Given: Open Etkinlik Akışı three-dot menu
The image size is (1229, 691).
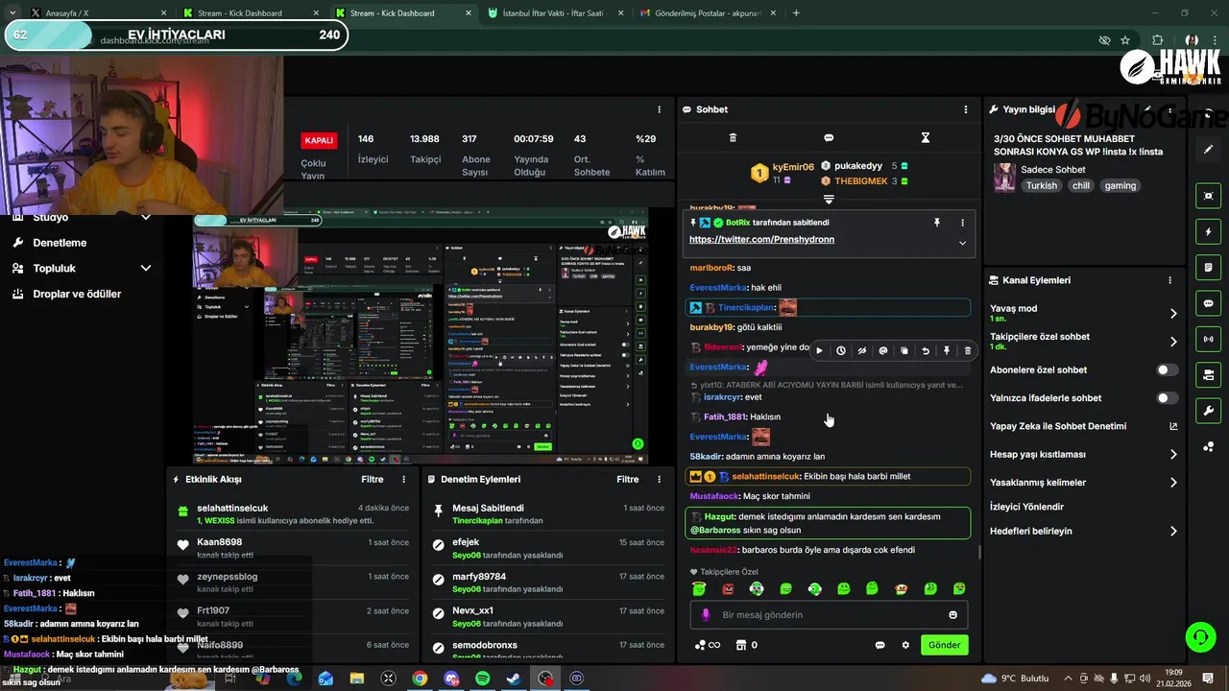Looking at the screenshot, I should [x=403, y=479].
